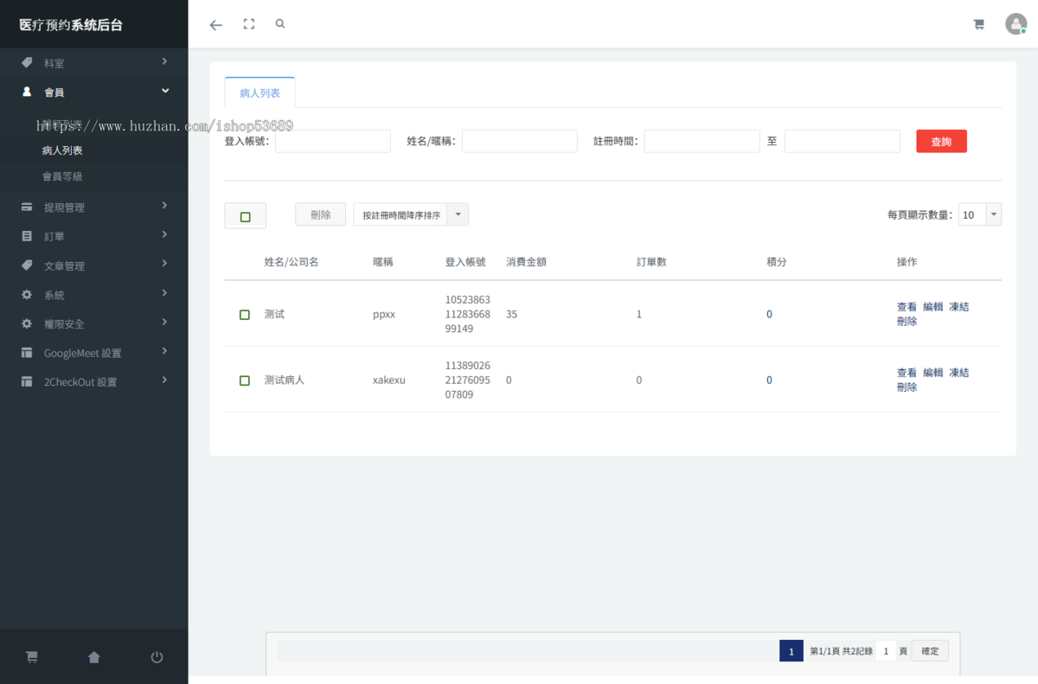Focus the 姓名/暱稱 input field
Viewport: 1038px width, 684px height.
(519, 141)
